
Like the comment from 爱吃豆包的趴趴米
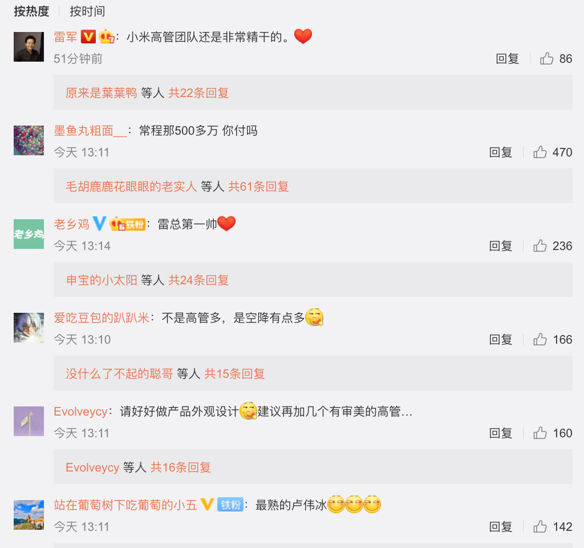coord(540,340)
